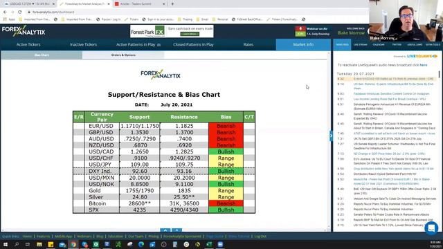Click the right chevron button below the bias chart
This screenshot has width=443, height=249.
[x=177, y=230]
